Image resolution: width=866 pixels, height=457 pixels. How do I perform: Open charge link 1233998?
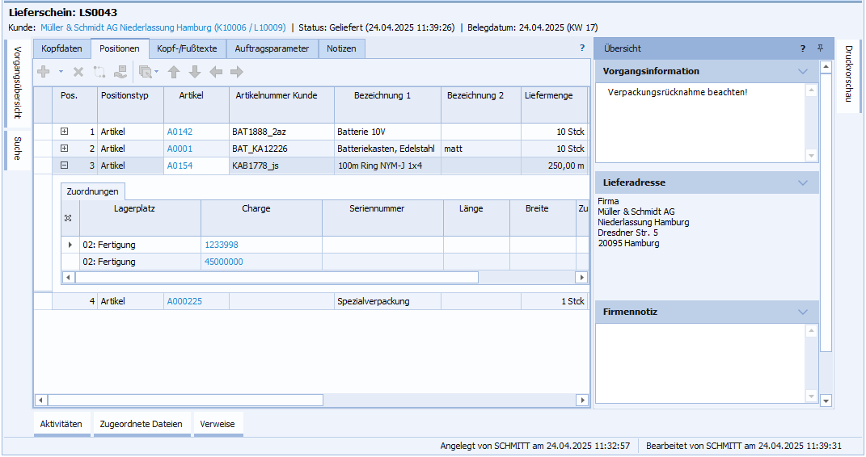[x=222, y=245]
